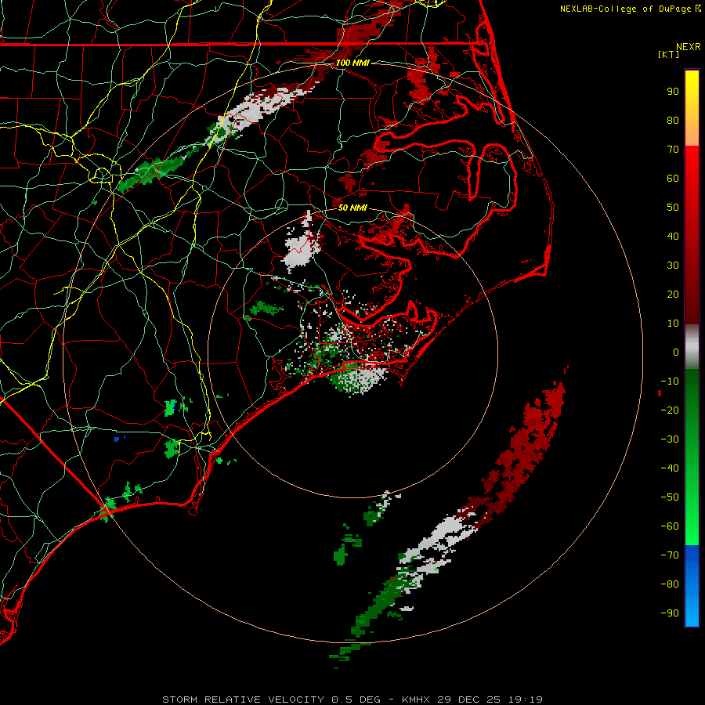This screenshot has height=705, width=705.
Task: Click the positive 10 value on velocity scale
Action: [673, 324]
